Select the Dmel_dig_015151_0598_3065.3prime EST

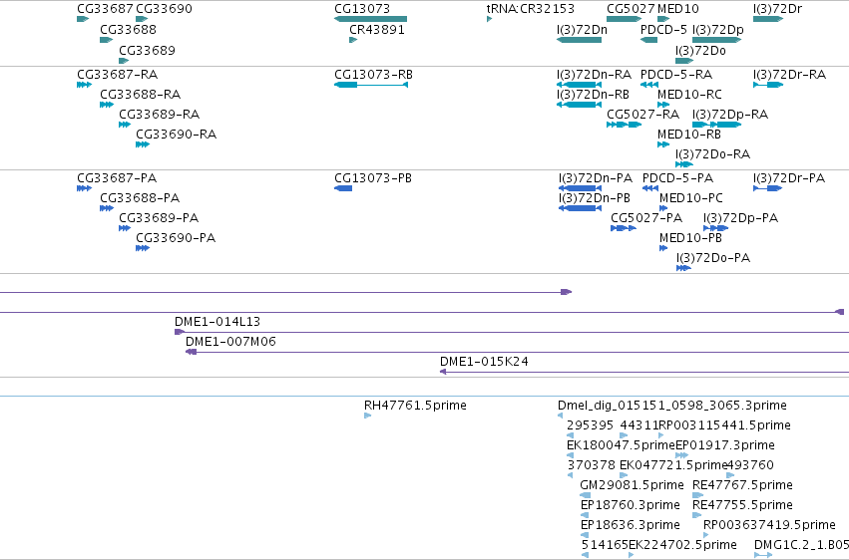coord(561,416)
